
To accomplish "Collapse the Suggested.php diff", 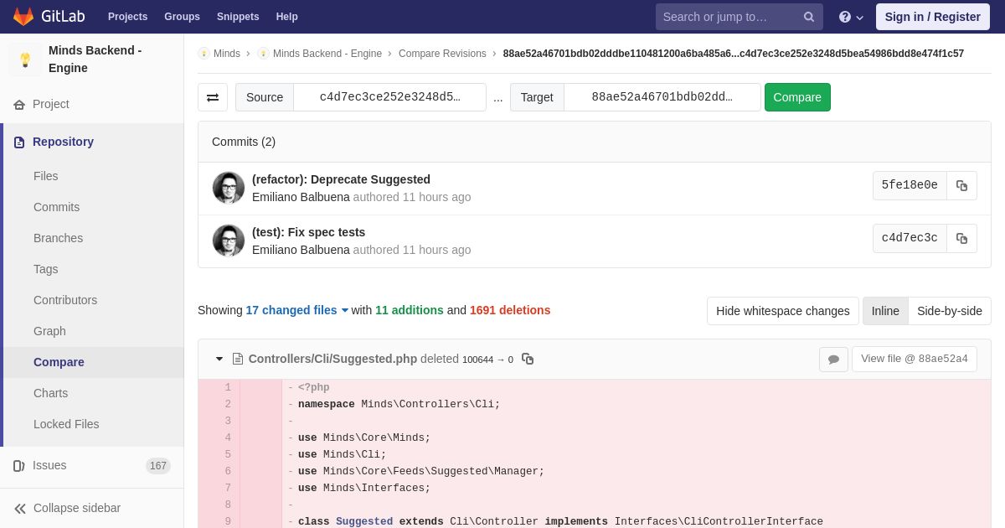I will coord(219,359).
